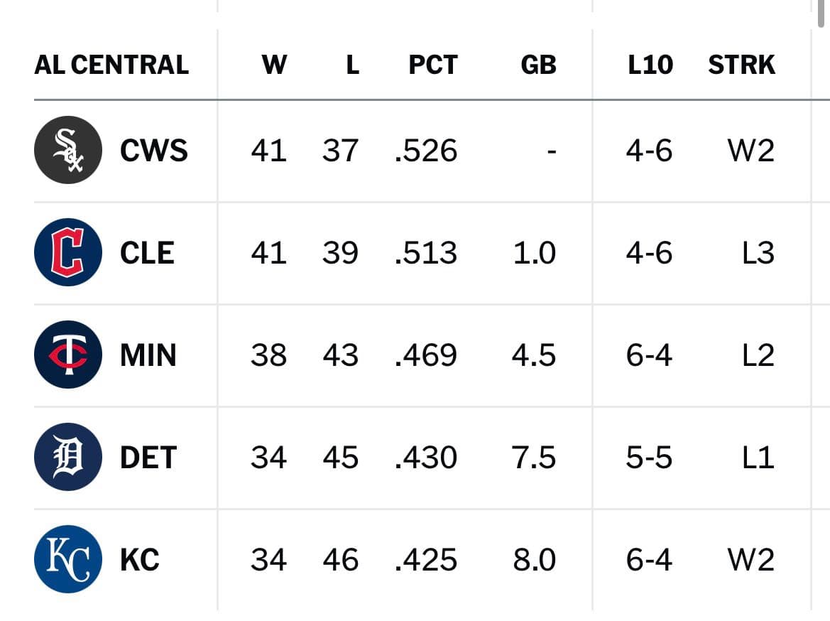Open the CWS team link
830x621 pixels.
[153, 151]
